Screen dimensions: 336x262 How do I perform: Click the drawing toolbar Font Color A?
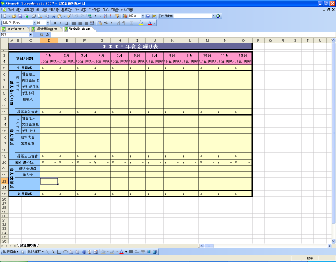121,251
